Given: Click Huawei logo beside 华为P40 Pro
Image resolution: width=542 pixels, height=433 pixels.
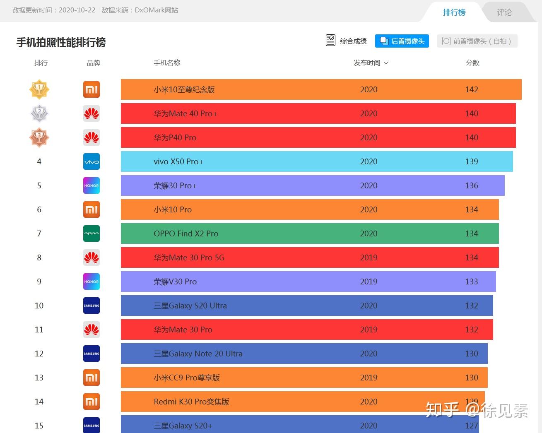Looking at the screenshot, I should point(92,137).
